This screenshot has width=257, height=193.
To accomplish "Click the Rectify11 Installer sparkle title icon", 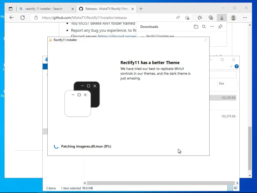I will 50,40.
